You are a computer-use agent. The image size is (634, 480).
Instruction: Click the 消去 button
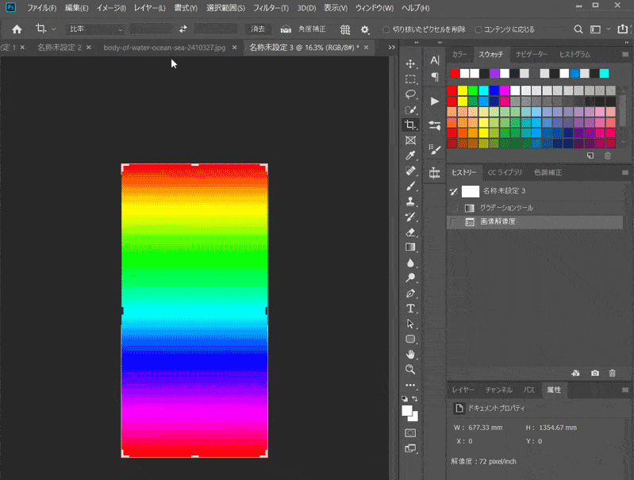258,29
